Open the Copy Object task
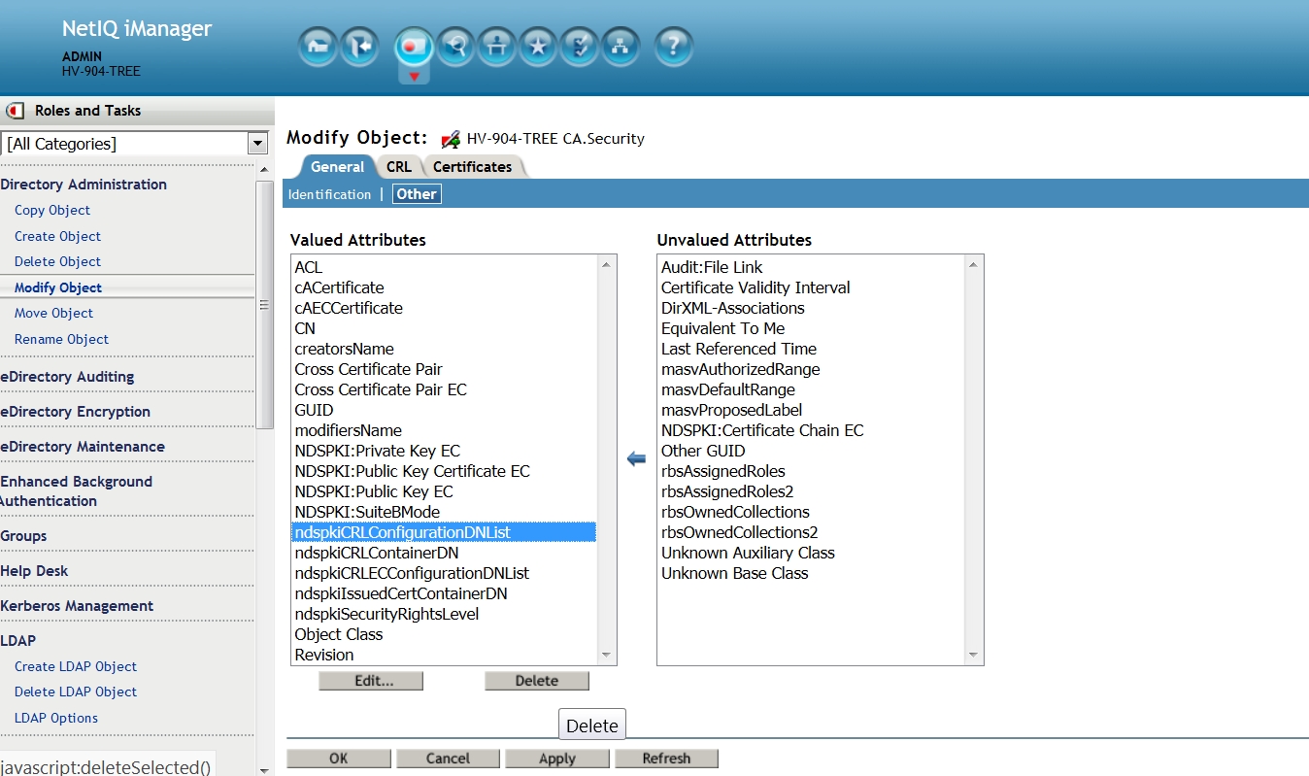Image resolution: width=1309 pixels, height=776 pixels. pos(52,210)
